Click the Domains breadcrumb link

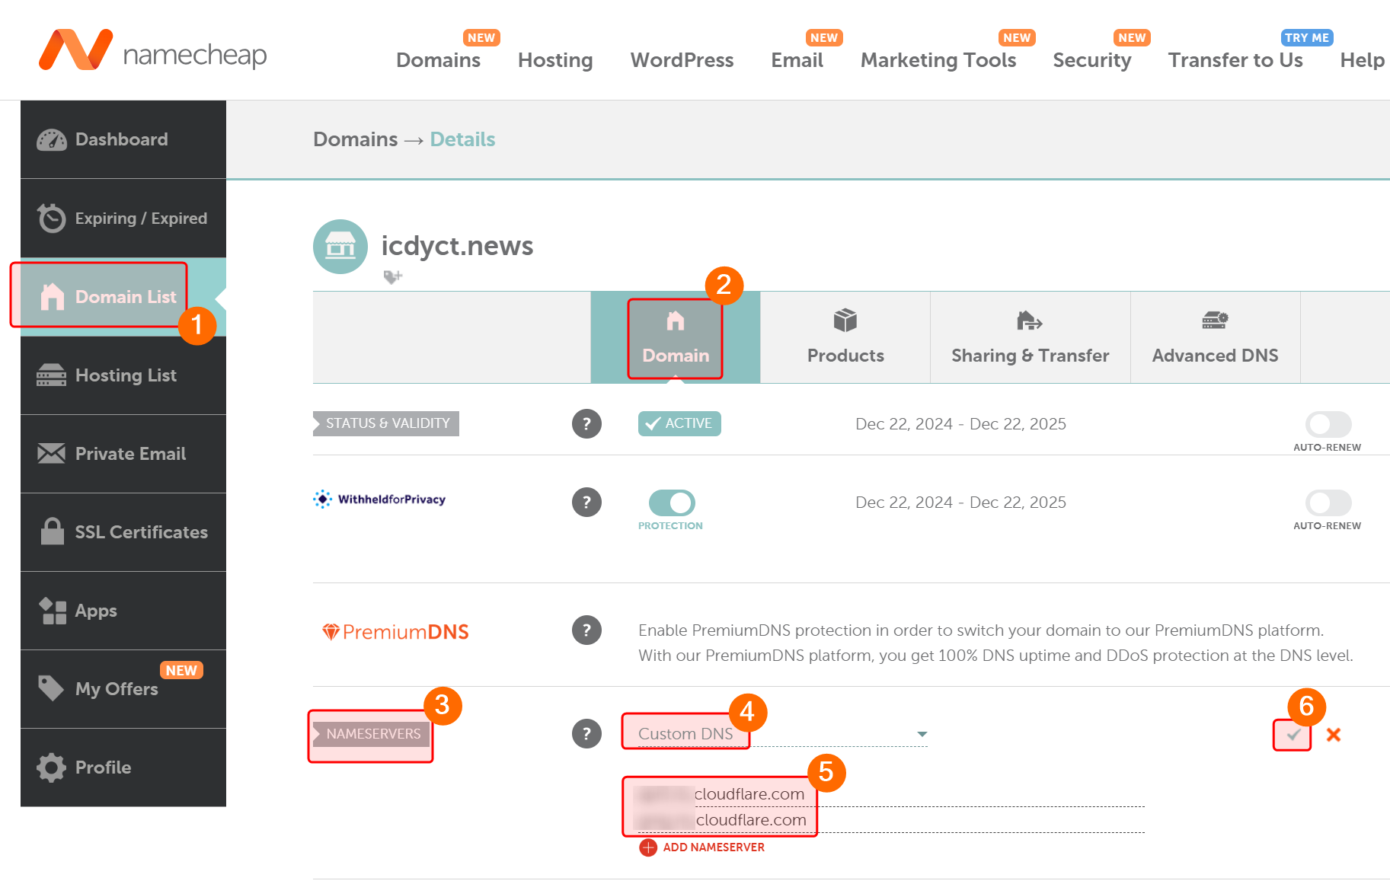coord(355,139)
